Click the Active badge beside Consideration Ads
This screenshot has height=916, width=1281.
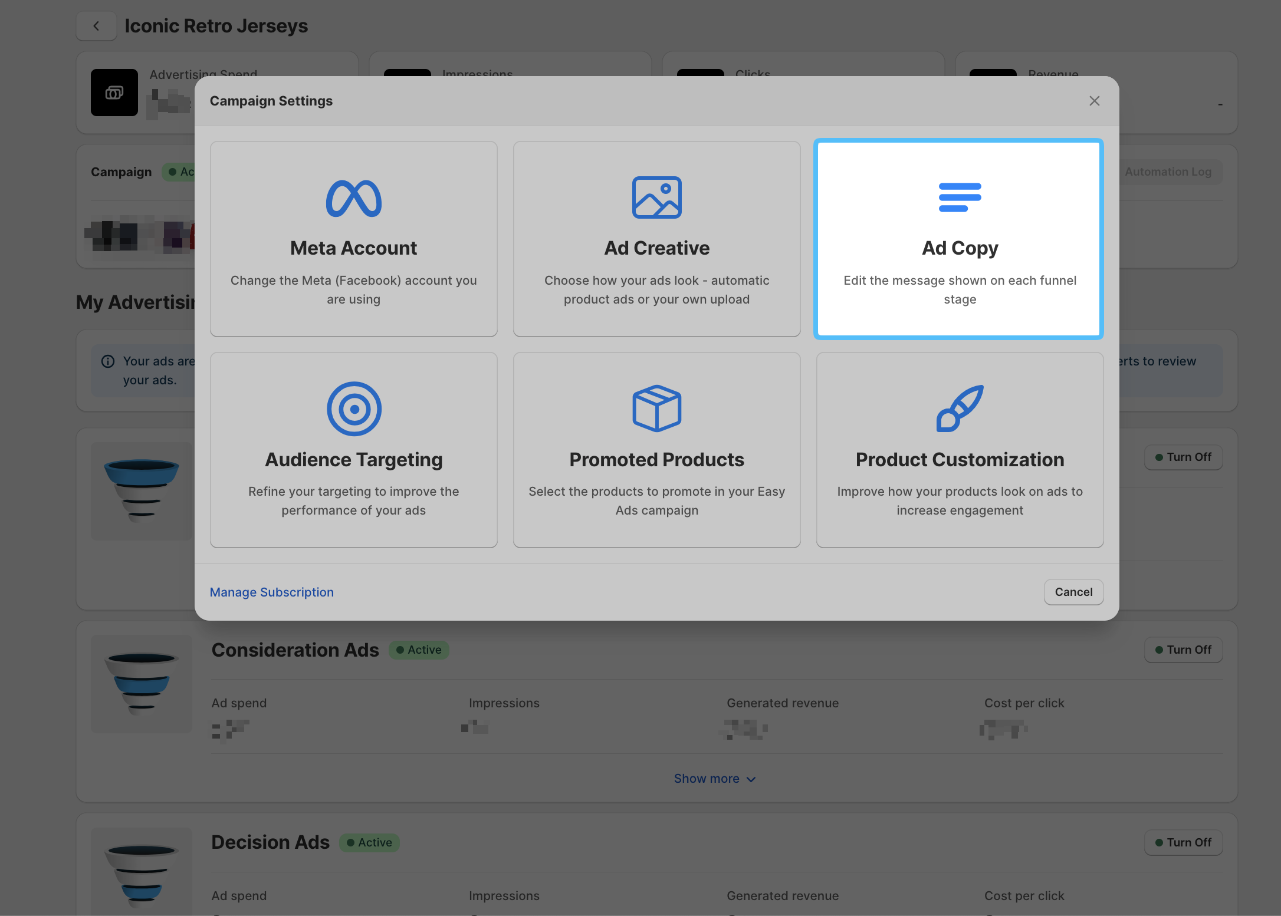click(x=419, y=650)
